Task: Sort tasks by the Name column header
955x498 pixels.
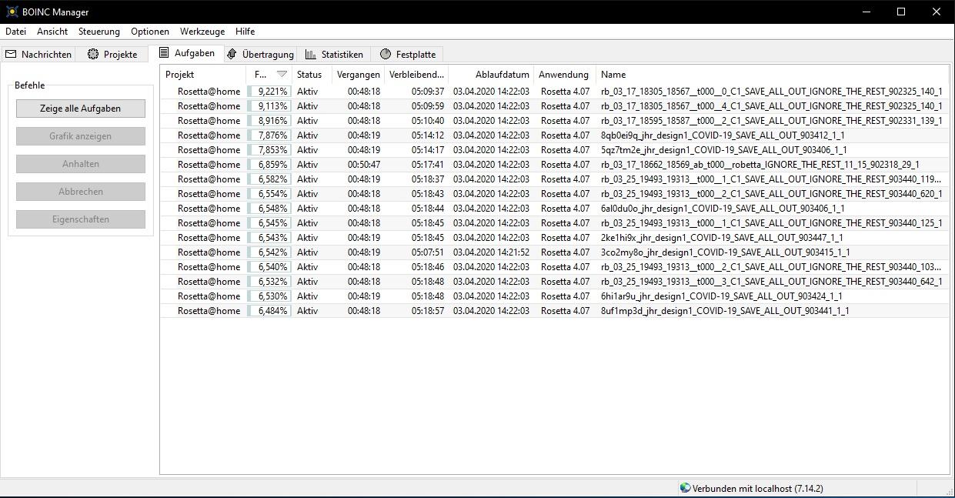Action: [773, 75]
